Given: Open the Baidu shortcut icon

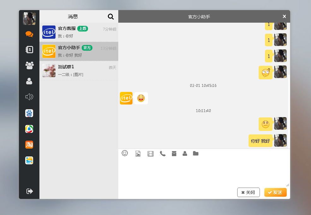Looking at the screenshot, I should click(29, 113).
